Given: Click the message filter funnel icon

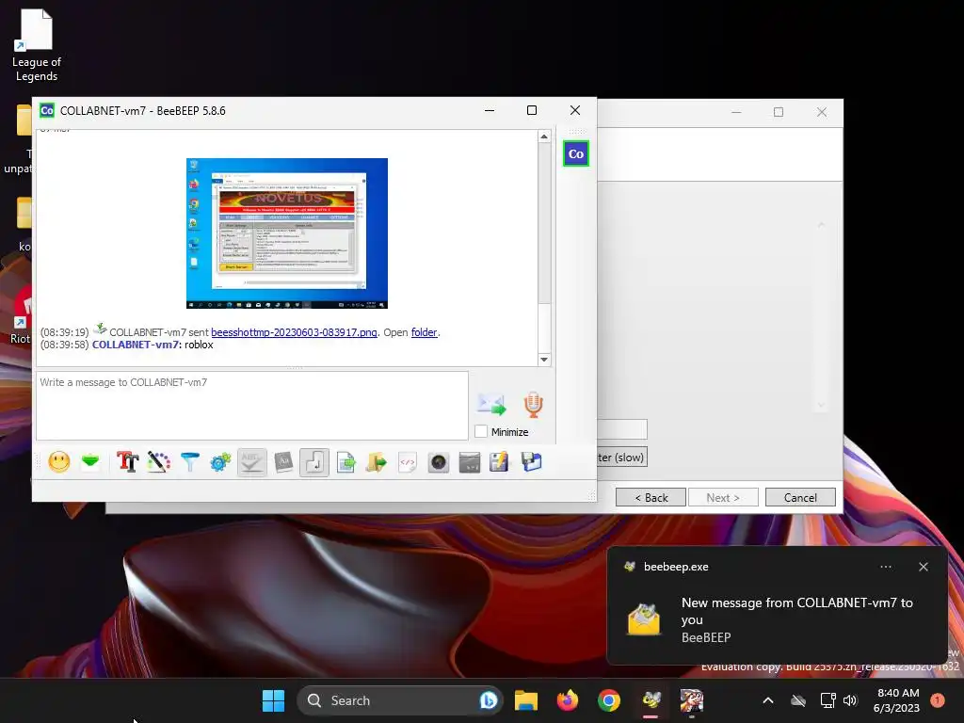Looking at the screenshot, I should (190, 462).
